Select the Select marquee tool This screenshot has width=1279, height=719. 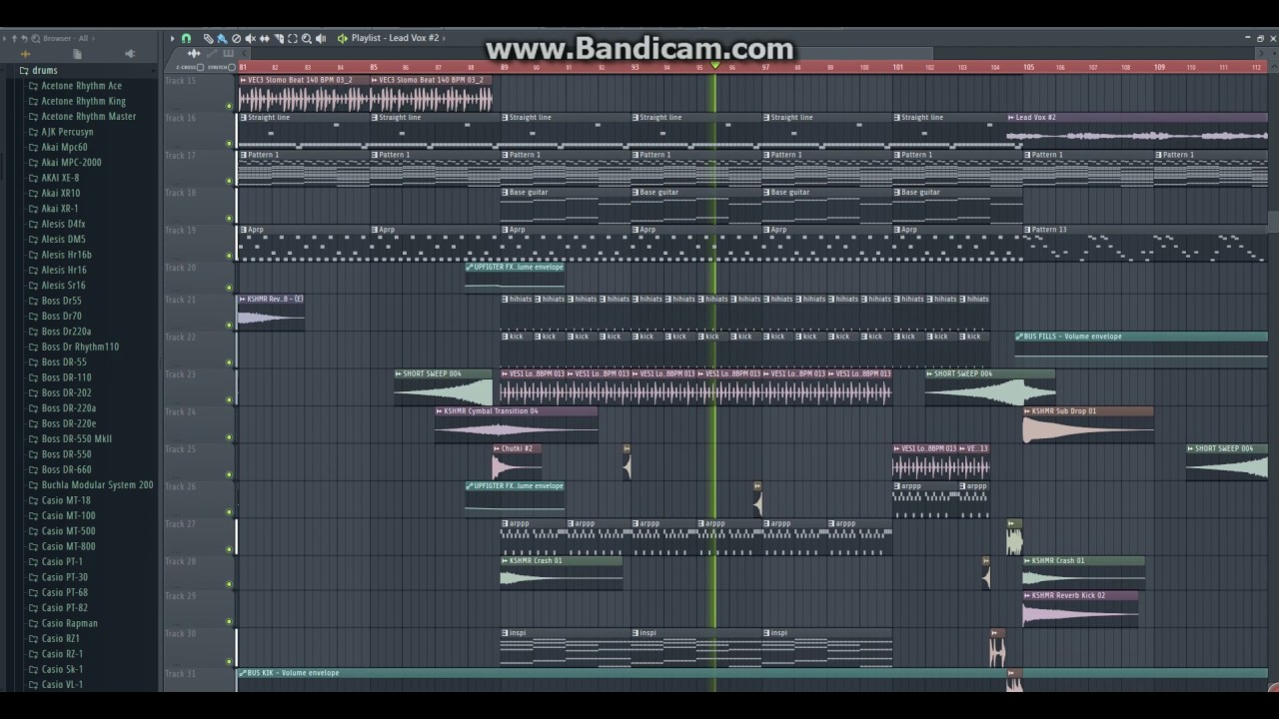point(293,38)
